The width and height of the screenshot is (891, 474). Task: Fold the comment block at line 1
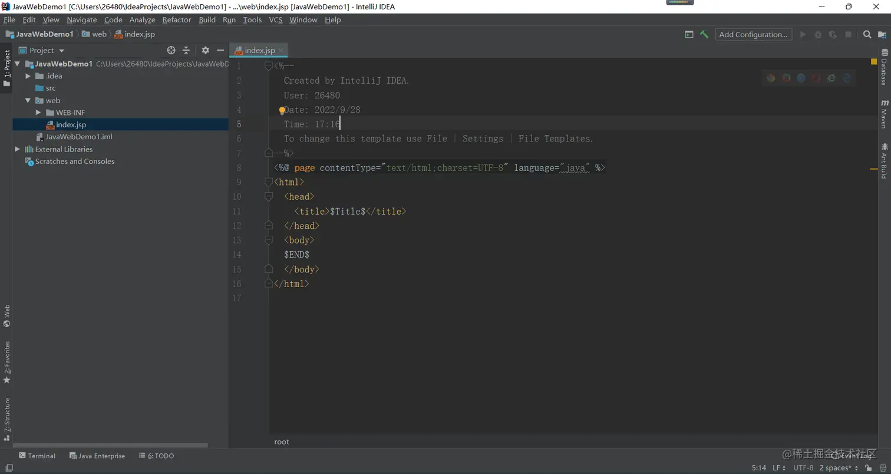[269, 66]
